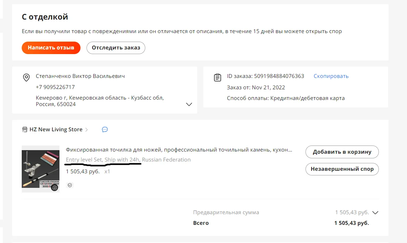The width and height of the screenshot is (407, 243).
Task: Click the order ID number 5091984884076363
Action: pyautogui.click(x=279, y=76)
